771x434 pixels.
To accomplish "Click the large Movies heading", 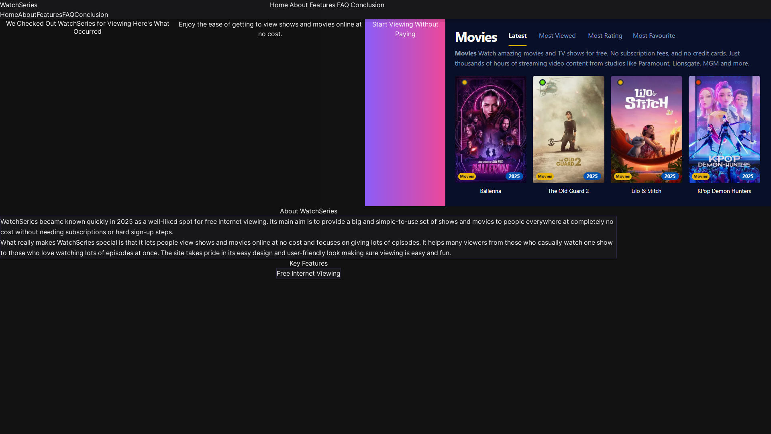I will [x=476, y=37].
